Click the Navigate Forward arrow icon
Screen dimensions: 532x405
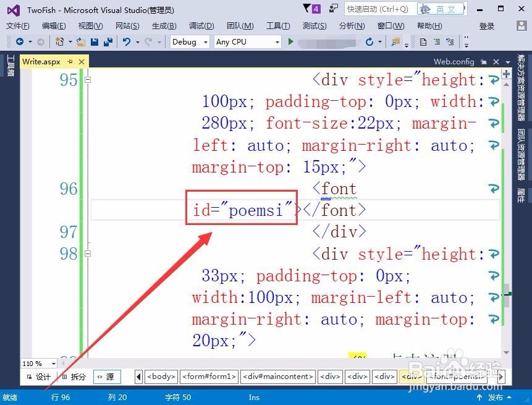coord(40,42)
